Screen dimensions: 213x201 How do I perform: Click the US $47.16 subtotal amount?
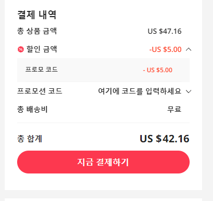pos(165,31)
